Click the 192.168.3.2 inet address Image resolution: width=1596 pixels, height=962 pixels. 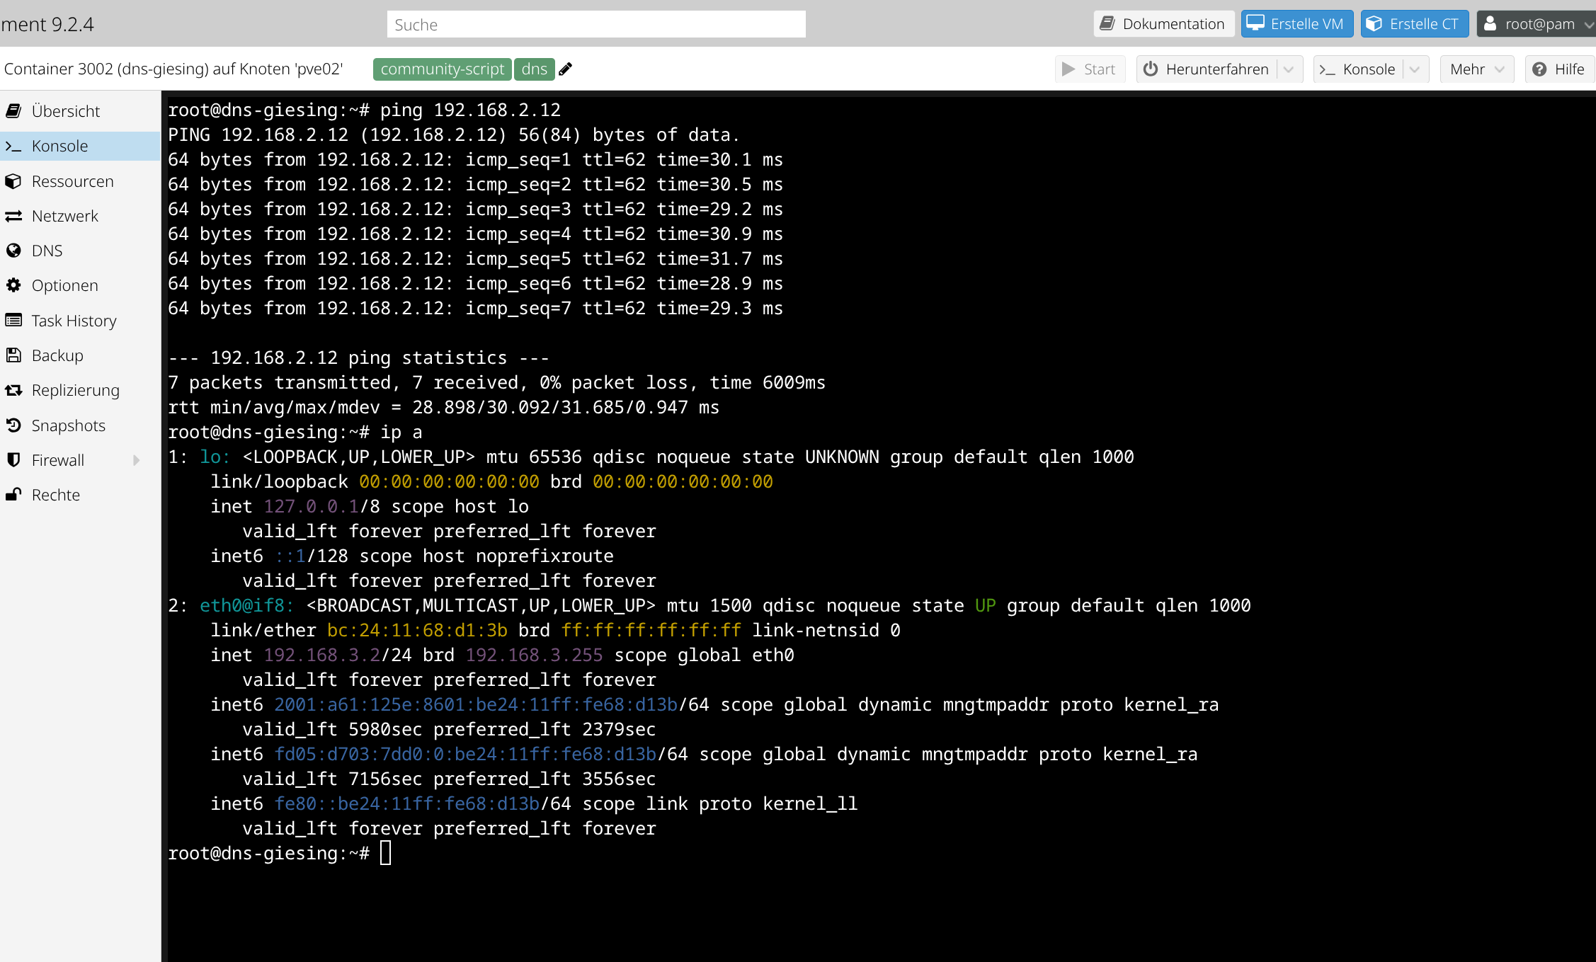click(321, 655)
